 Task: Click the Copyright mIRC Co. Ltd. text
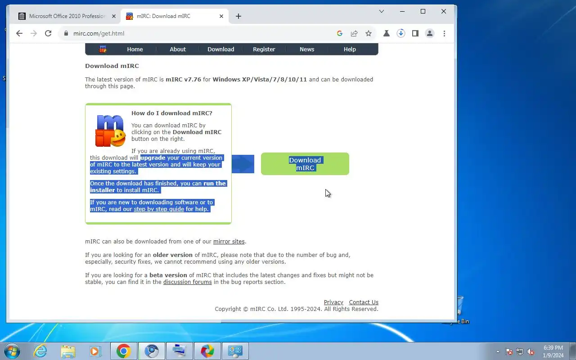[x=297, y=309]
